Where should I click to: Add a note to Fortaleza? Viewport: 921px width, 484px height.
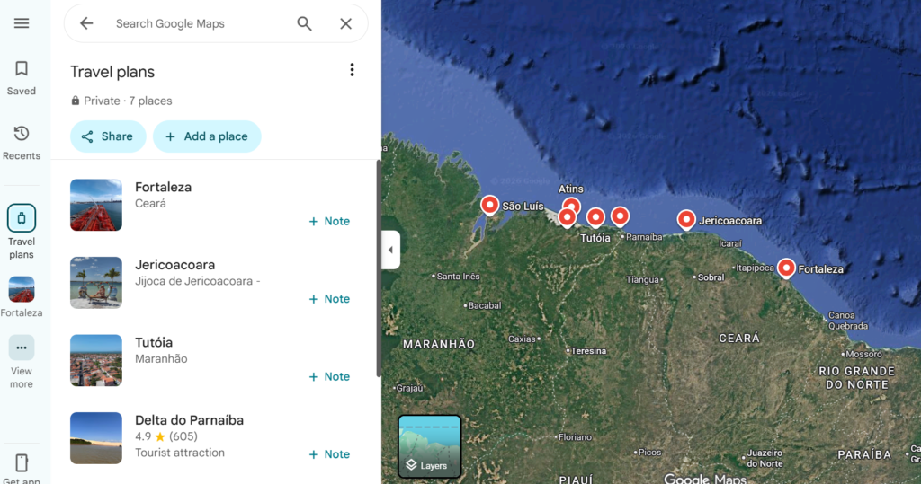pos(329,221)
